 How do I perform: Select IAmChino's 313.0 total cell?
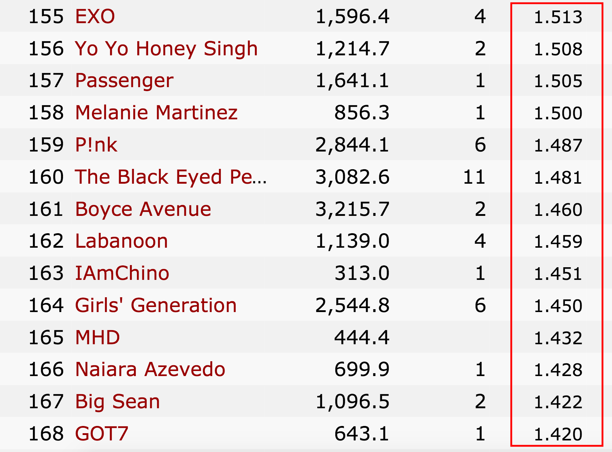click(x=362, y=273)
